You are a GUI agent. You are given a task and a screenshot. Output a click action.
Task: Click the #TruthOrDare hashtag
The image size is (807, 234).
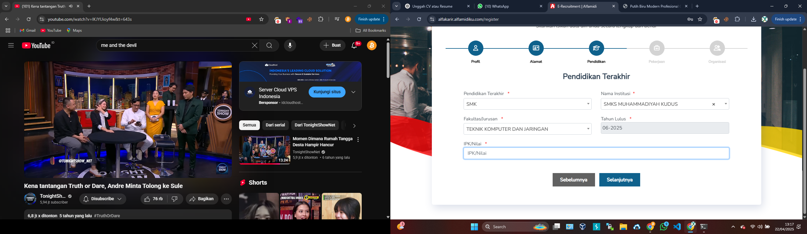click(x=107, y=216)
